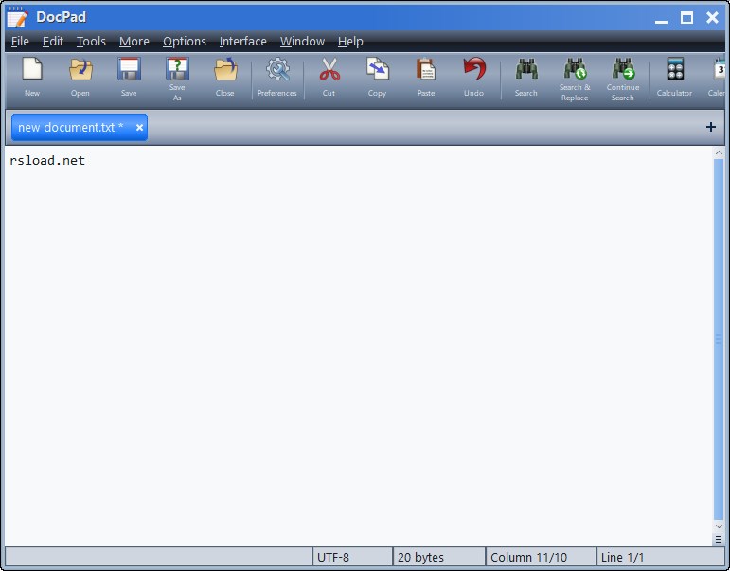Open Preferences from the toolbar
The height and width of the screenshot is (571, 730).
276,77
